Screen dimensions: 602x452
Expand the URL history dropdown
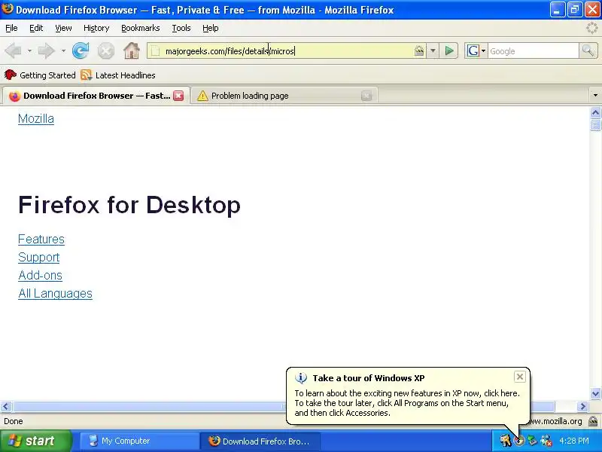pyautogui.click(x=433, y=50)
